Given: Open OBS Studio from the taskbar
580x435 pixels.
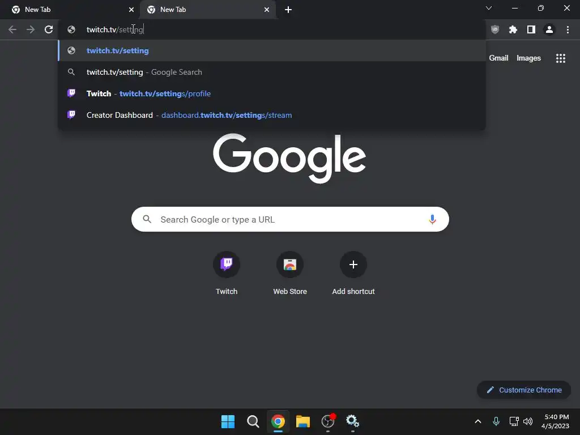Looking at the screenshot, I should [328, 421].
